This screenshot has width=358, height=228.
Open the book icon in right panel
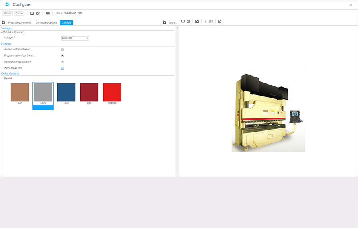[183, 21]
